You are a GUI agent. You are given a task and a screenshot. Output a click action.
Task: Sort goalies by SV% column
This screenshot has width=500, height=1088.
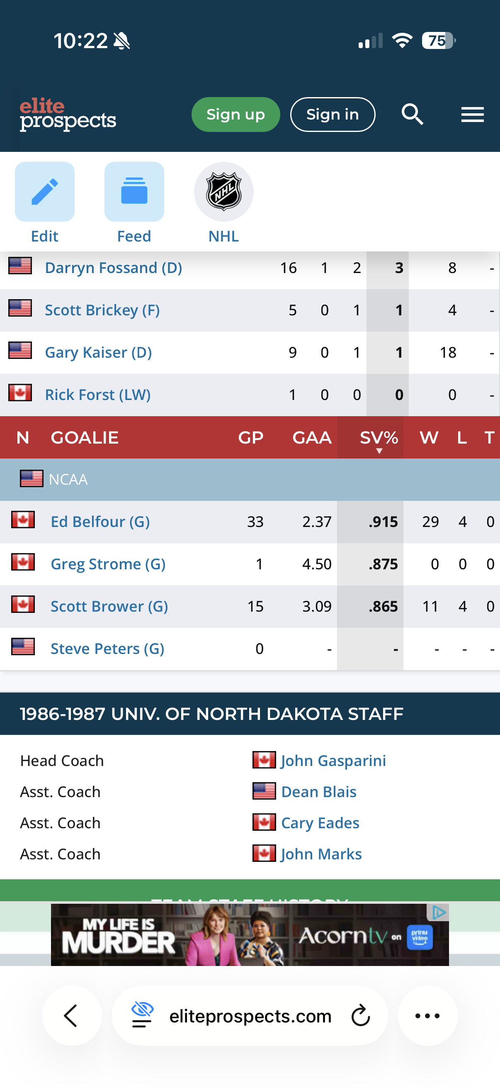coord(379,437)
